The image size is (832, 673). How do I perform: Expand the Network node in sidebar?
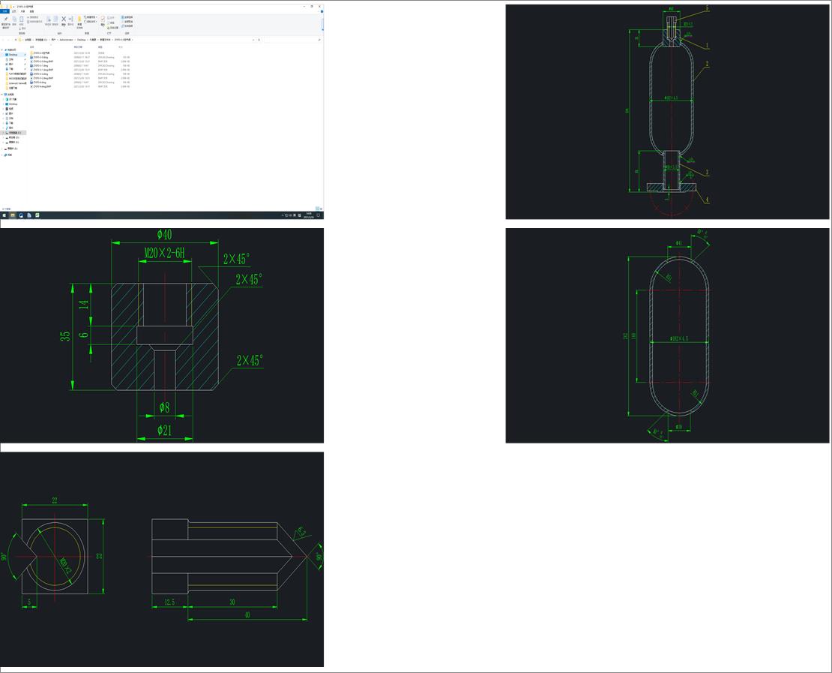tap(1, 155)
